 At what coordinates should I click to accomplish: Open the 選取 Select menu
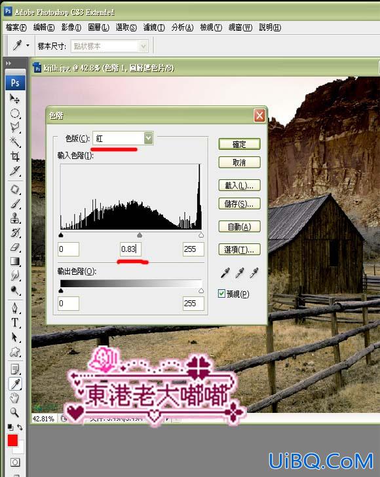tap(126, 27)
